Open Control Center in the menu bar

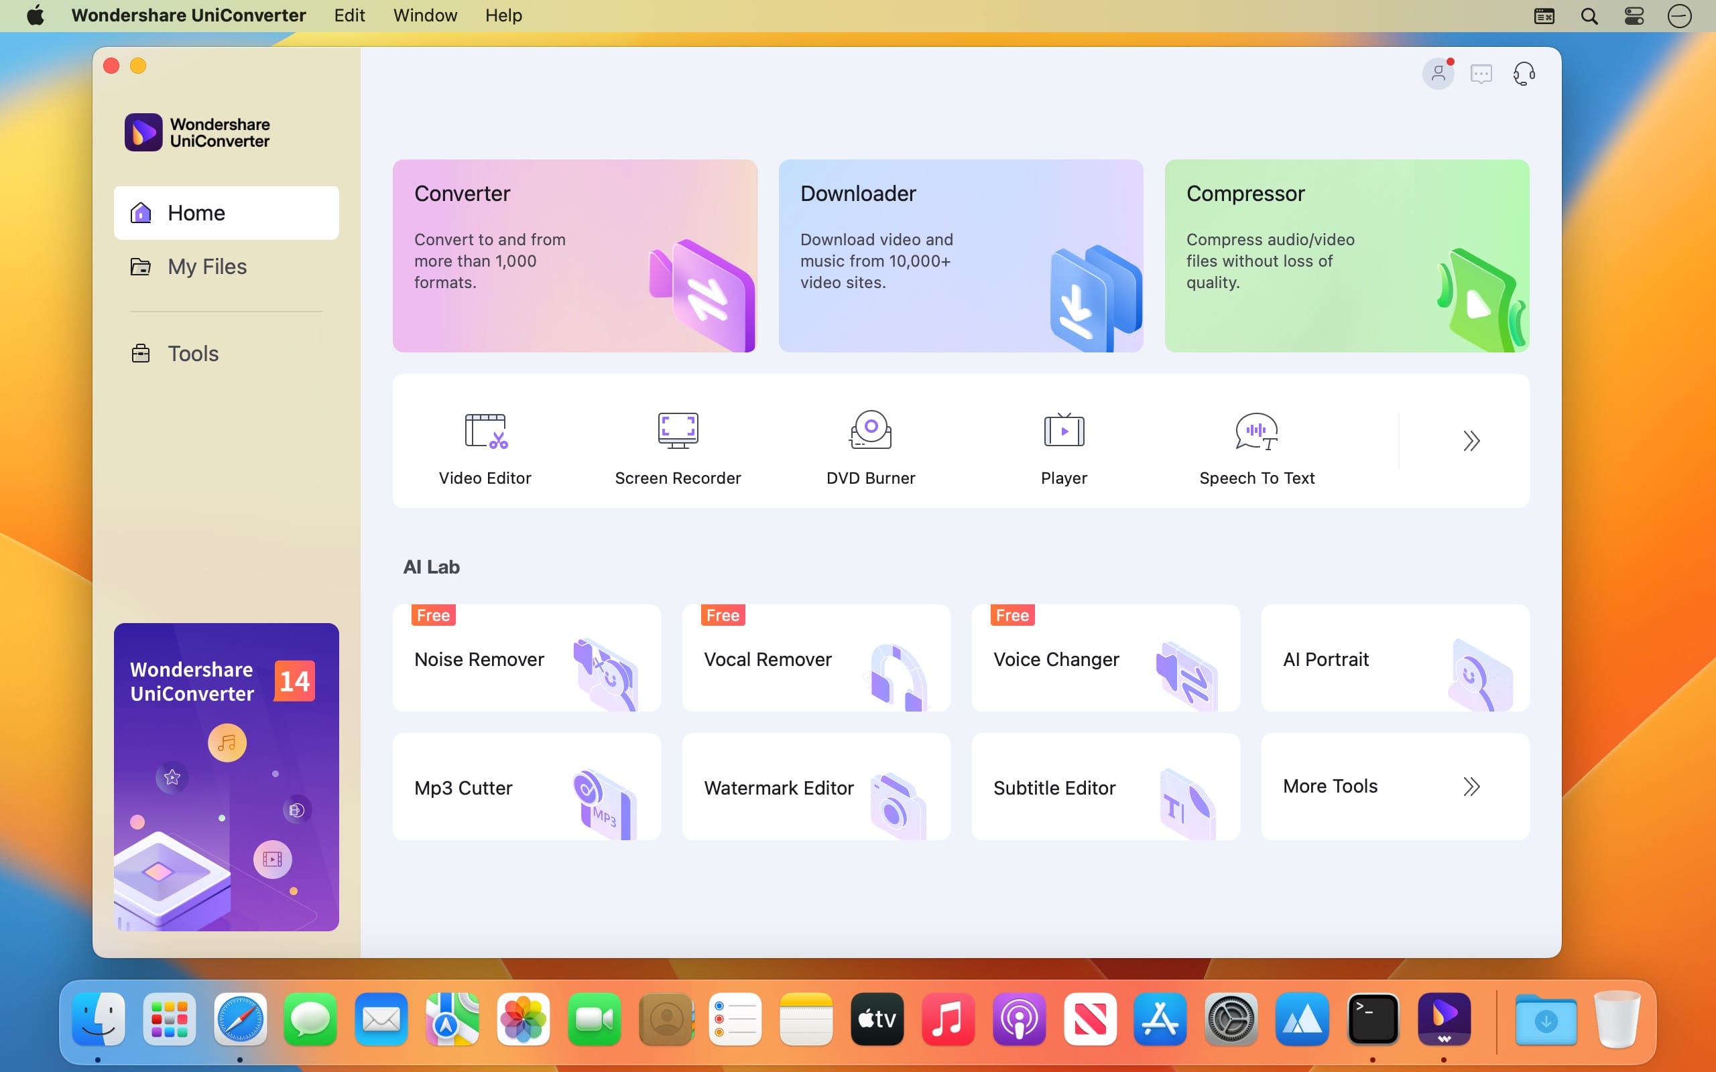(x=1634, y=15)
